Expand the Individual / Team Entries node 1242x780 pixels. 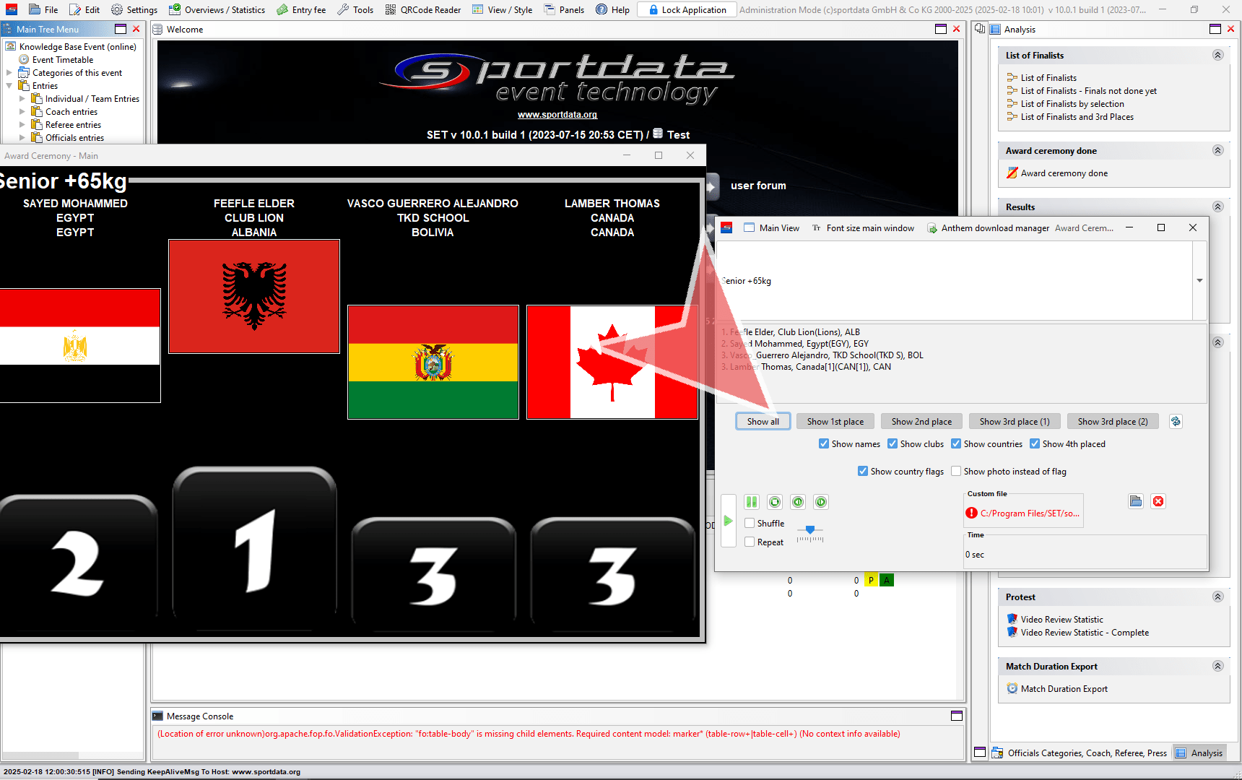tap(22, 99)
